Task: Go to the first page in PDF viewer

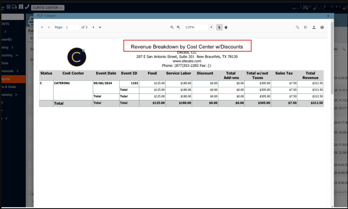Action: click(x=42, y=27)
